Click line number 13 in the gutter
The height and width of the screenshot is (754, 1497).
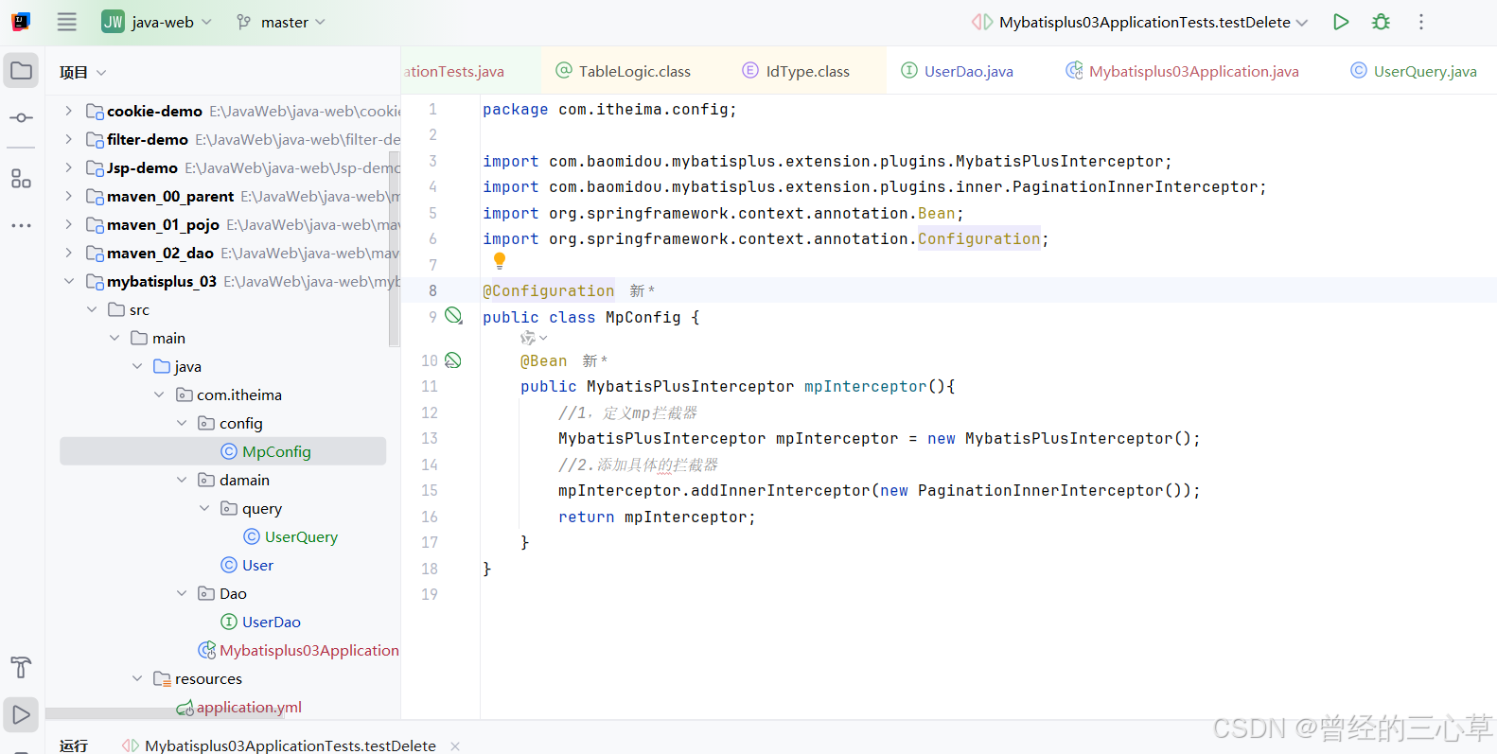[430, 438]
